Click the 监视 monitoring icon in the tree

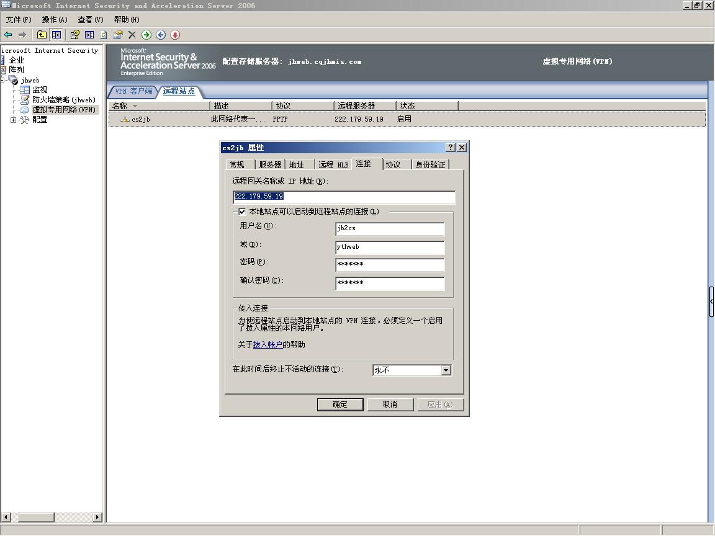25,90
